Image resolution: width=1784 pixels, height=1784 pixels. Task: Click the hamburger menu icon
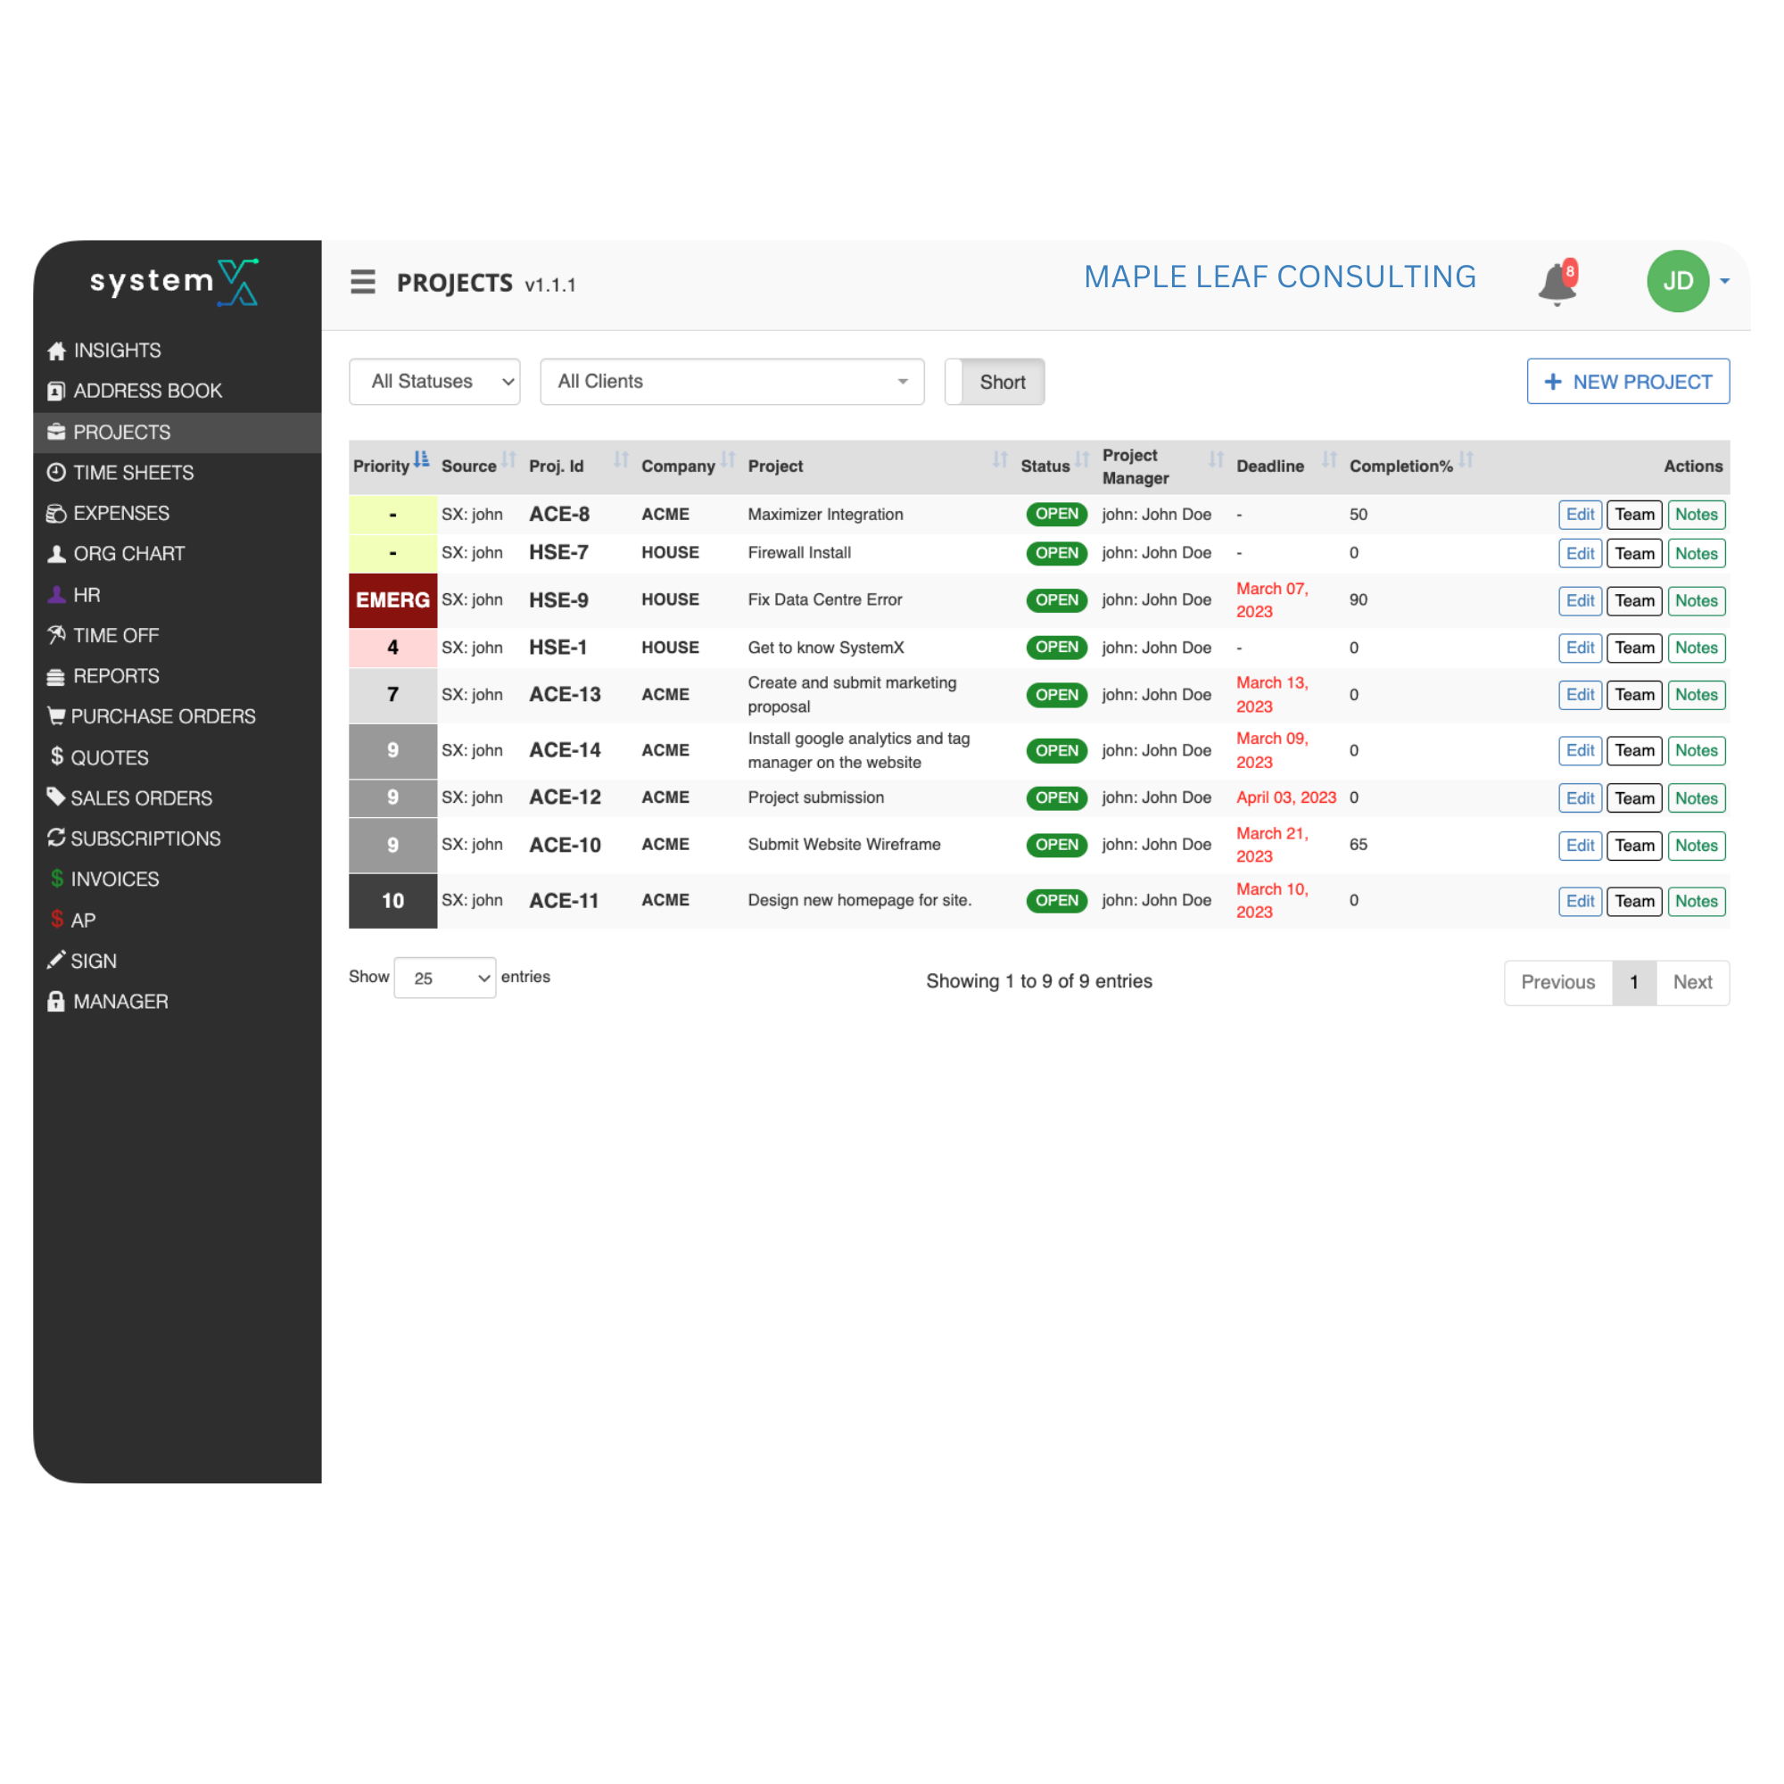tap(363, 282)
